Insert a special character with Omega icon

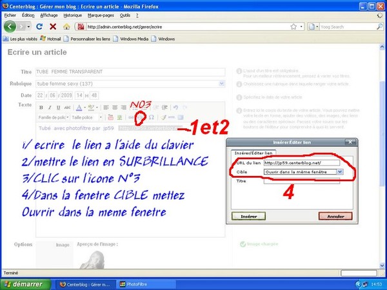(152, 117)
